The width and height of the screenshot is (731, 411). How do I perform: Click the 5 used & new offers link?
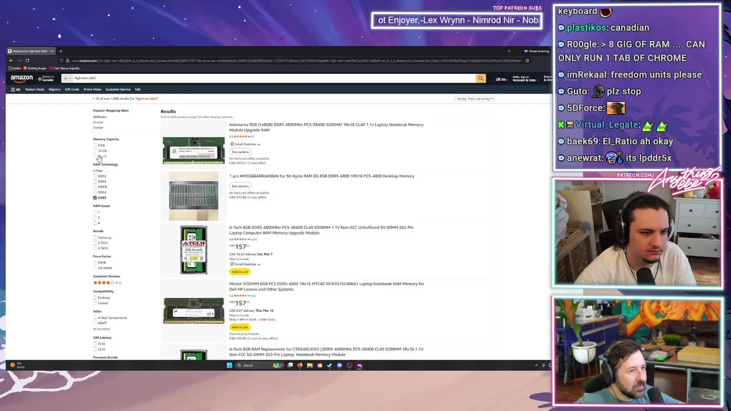(x=262, y=339)
